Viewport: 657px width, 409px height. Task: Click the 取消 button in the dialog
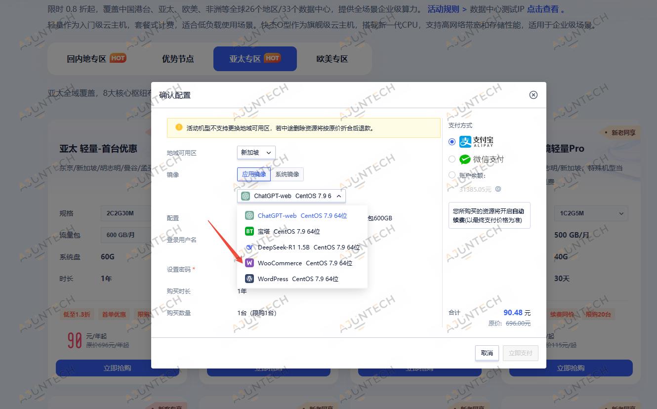(487, 353)
